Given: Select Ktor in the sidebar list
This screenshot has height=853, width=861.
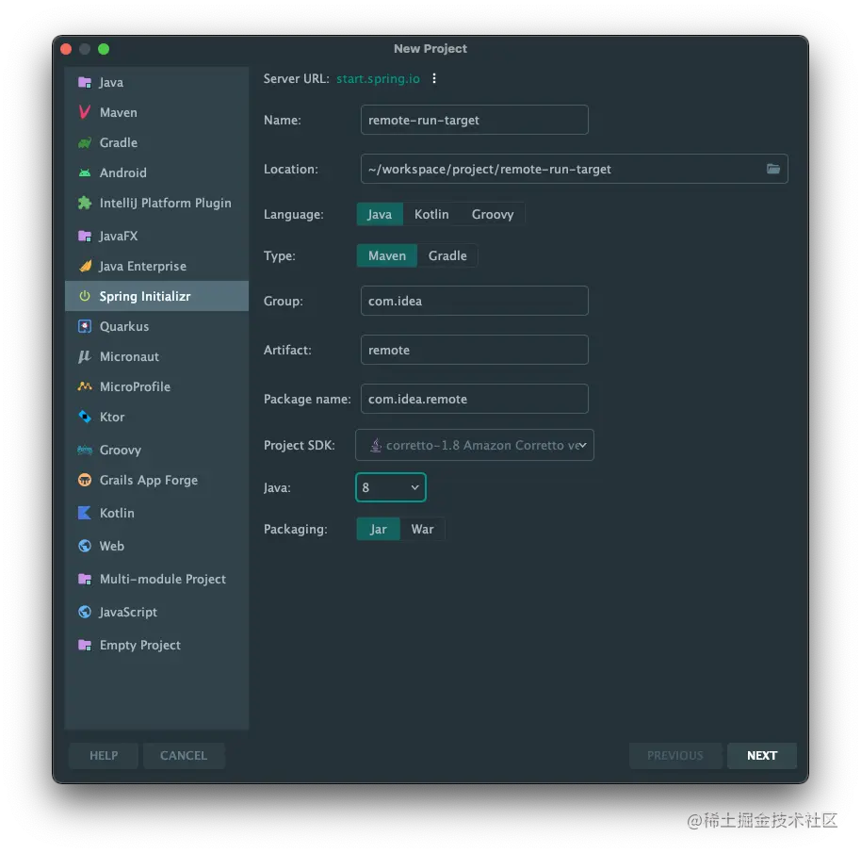Looking at the screenshot, I should tap(156, 417).
